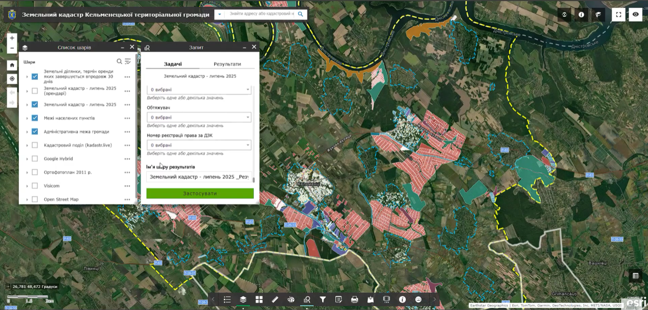This screenshot has width=648, height=310.
Task: Expand the Адміністративна межа громади layer
Action: pyautogui.click(x=27, y=132)
